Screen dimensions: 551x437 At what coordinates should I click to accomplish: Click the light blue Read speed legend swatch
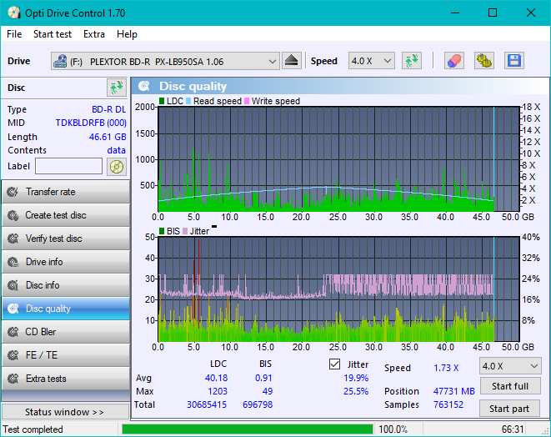pyautogui.click(x=188, y=101)
